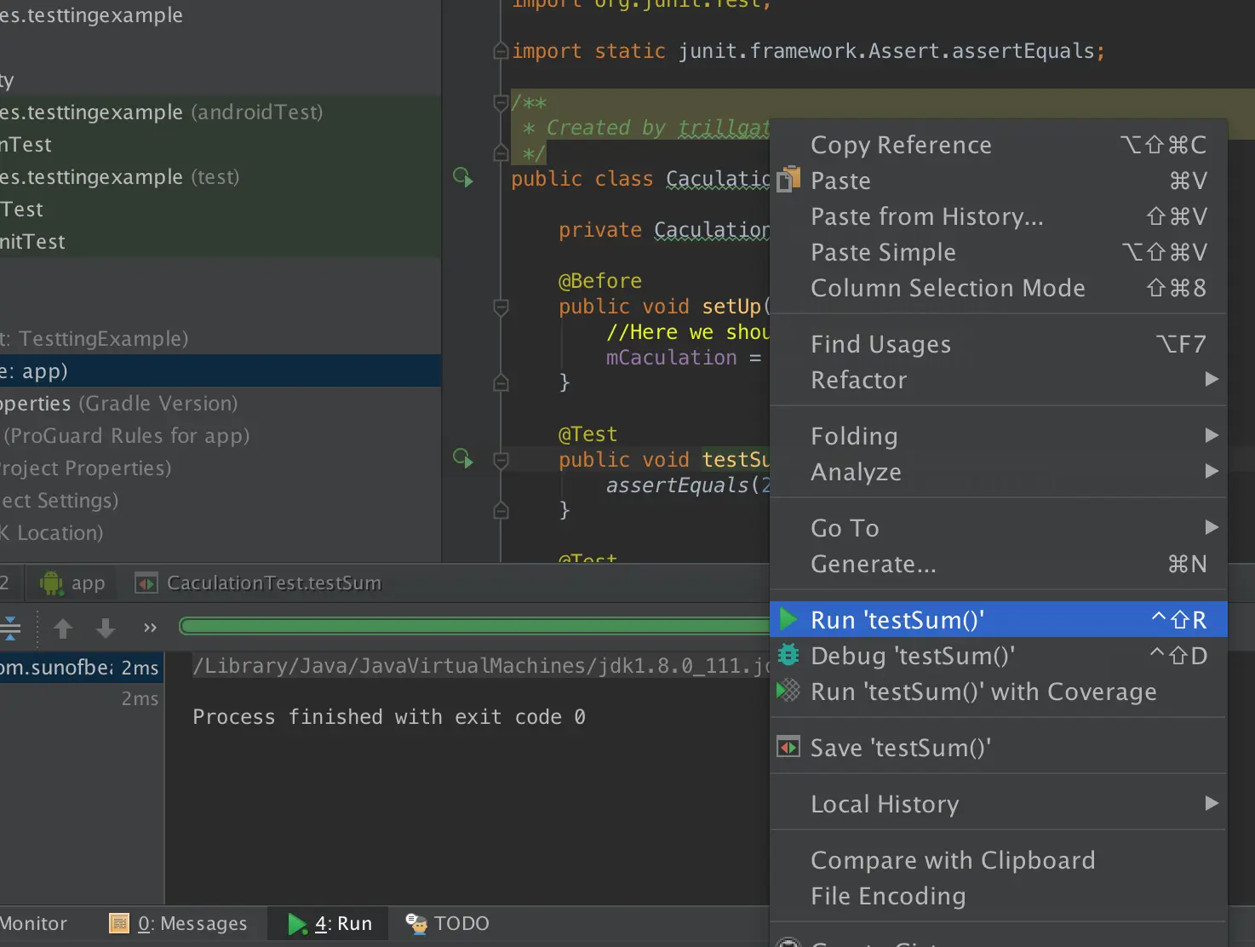Click the previous failed test up arrow

coord(63,628)
